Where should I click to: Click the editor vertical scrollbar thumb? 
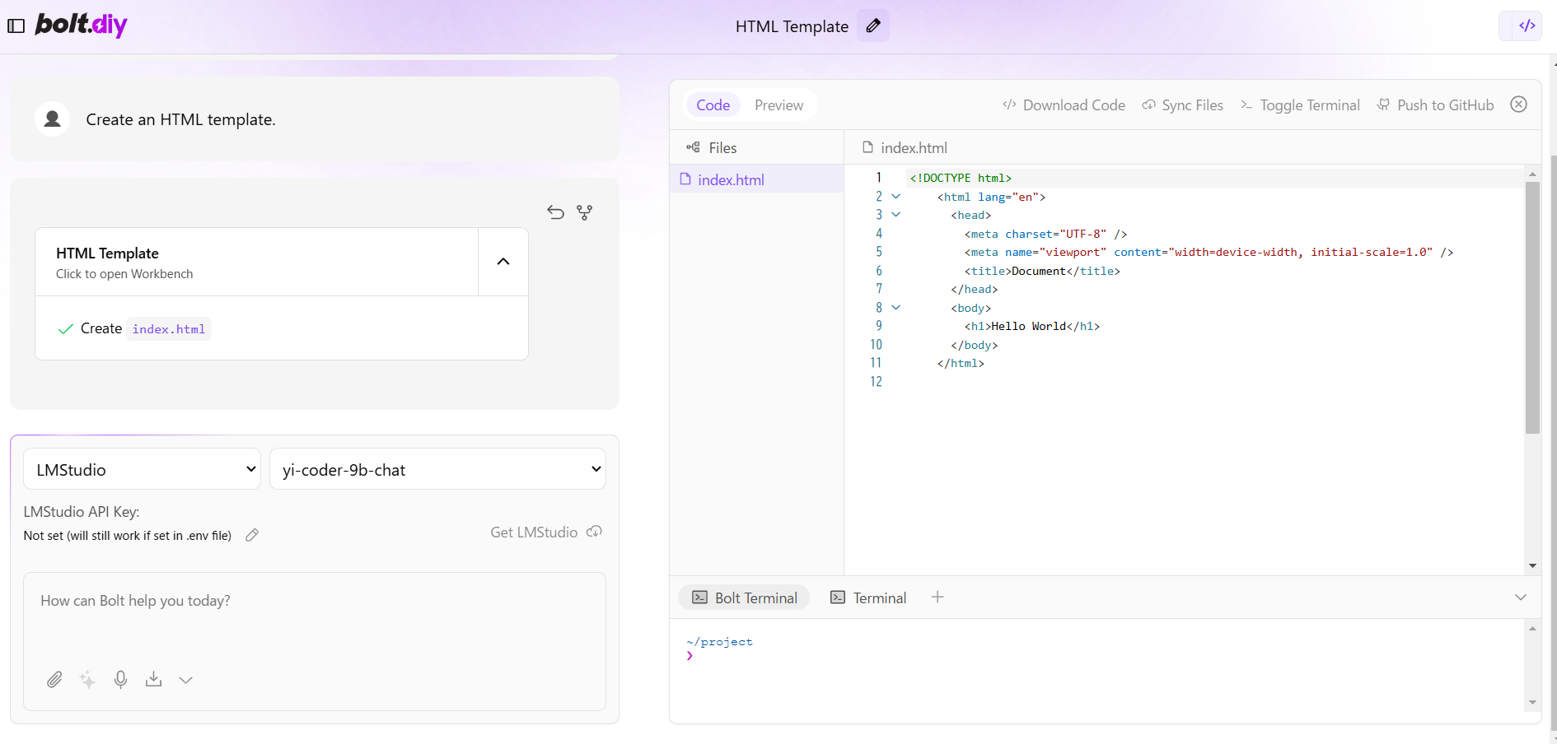pyautogui.click(x=1532, y=307)
